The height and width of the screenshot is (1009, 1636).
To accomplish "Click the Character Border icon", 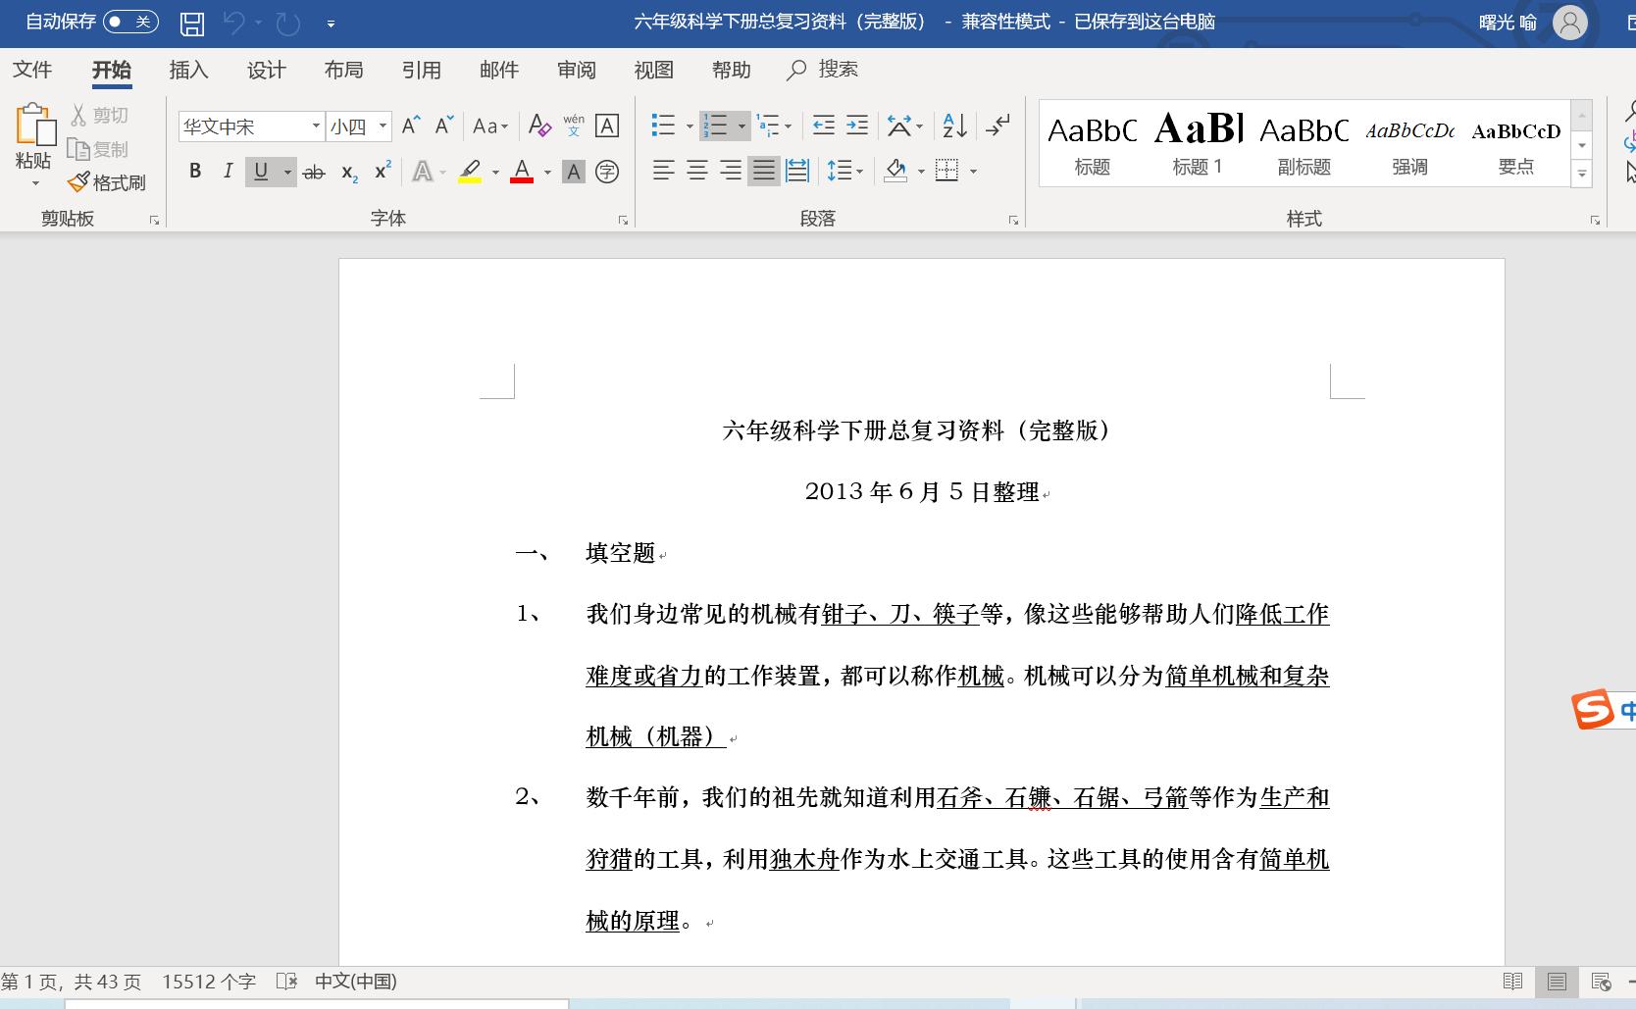I will (607, 126).
